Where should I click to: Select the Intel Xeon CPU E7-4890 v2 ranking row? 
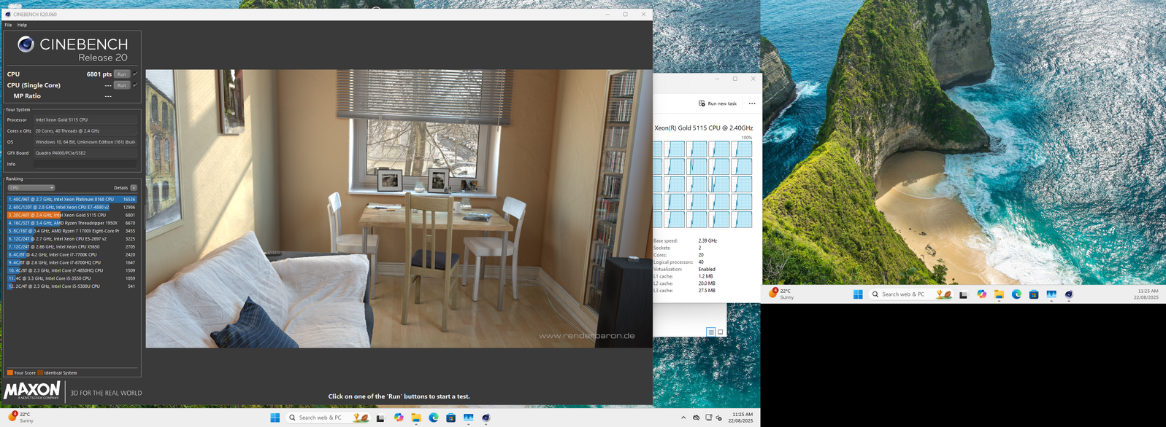72,207
